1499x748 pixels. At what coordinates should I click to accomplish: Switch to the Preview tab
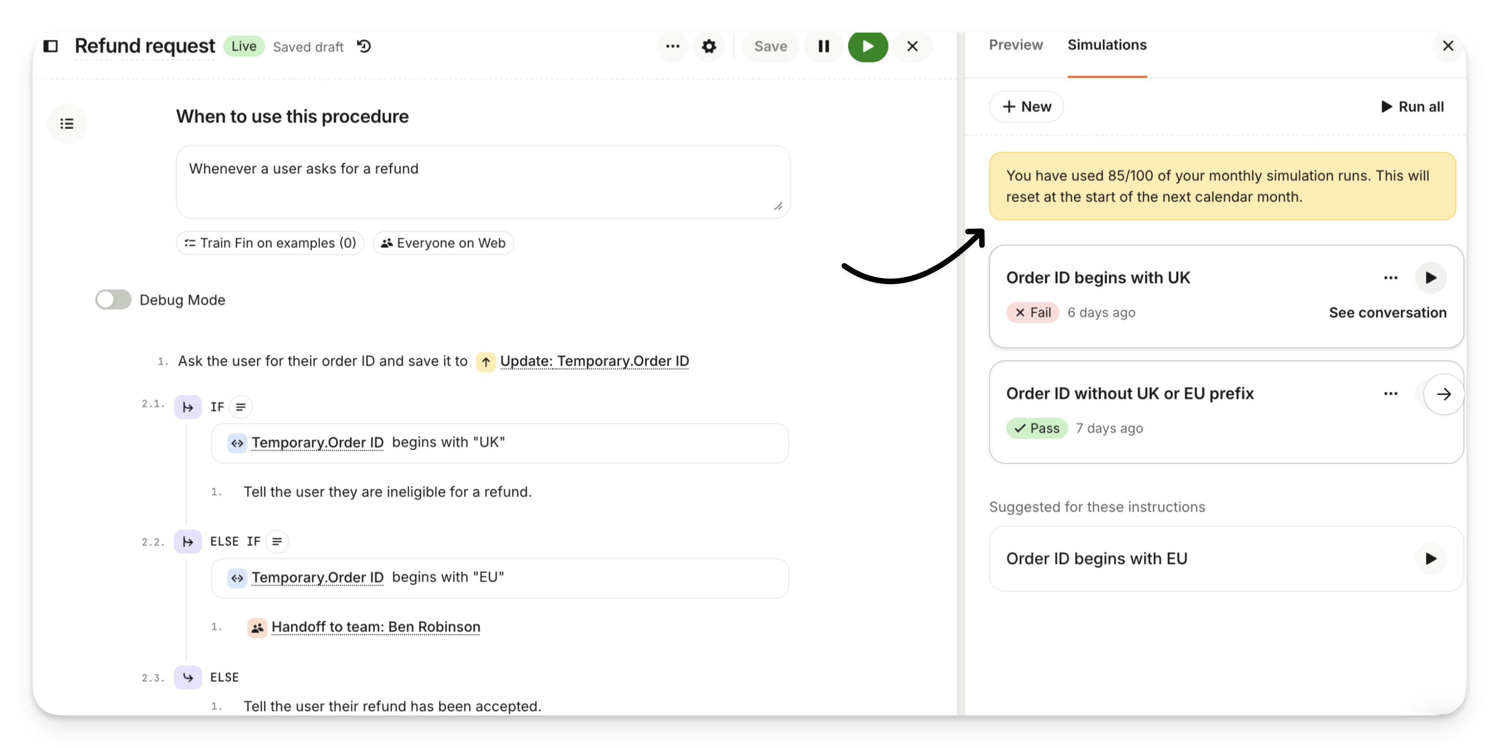click(x=1016, y=45)
